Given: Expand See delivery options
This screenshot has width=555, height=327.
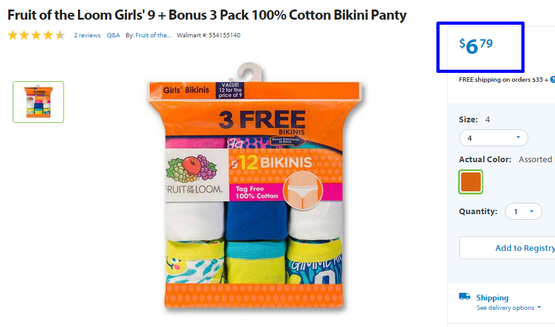Looking at the screenshot, I should tap(509, 307).
